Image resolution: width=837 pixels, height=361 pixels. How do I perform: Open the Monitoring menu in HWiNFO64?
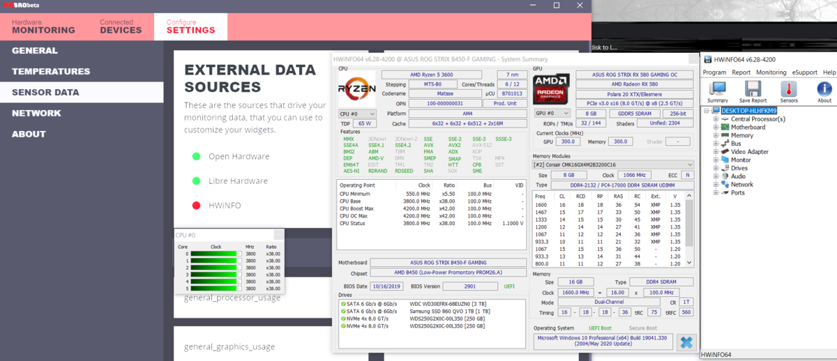(771, 72)
